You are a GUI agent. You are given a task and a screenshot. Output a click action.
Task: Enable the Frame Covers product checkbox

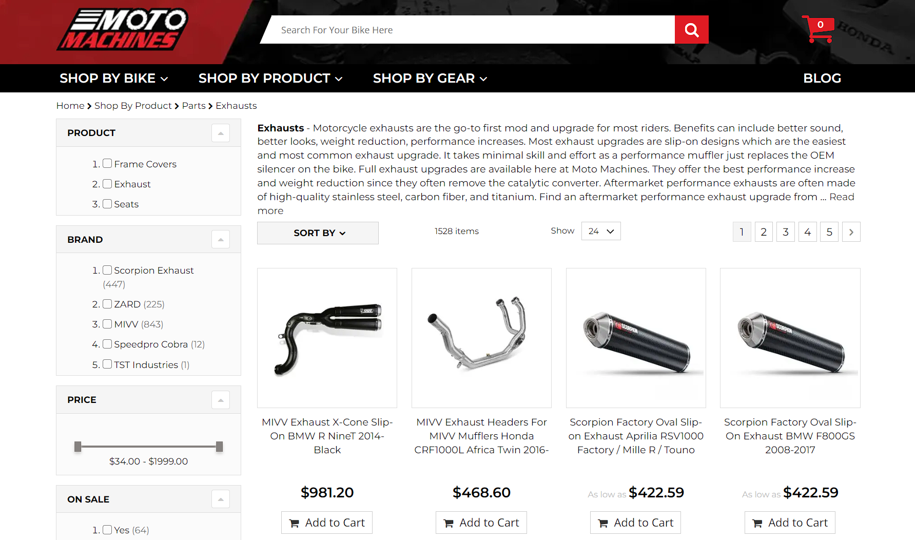[x=107, y=163]
